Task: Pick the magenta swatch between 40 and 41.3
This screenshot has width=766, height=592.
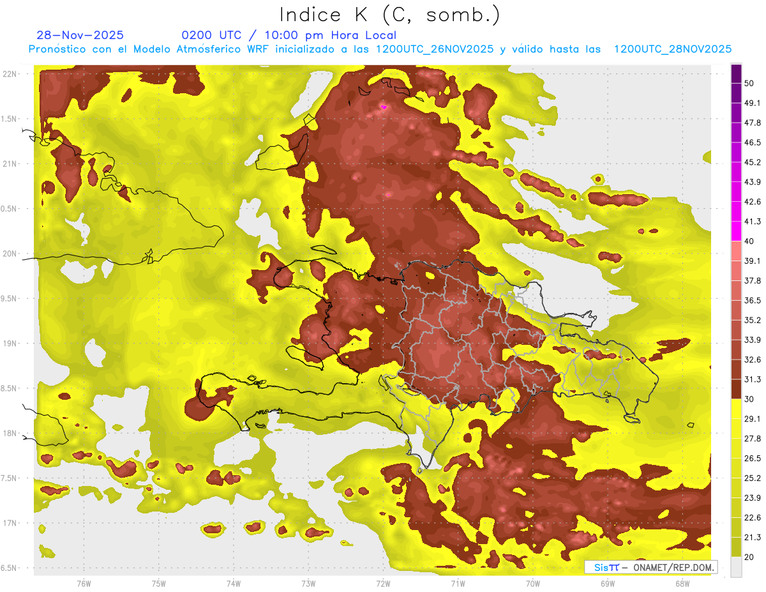Action: (x=736, y=231)
